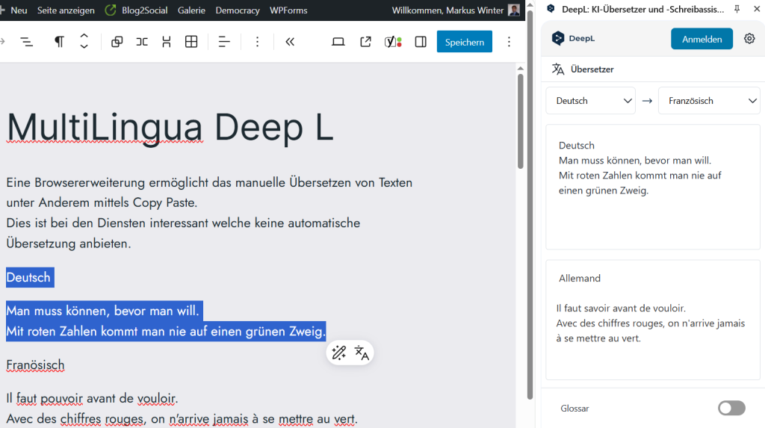Click Markus Winter's avatar picture
Image resolution: width=765 pixels, height=428 pixels.
(x=514, y=10)
